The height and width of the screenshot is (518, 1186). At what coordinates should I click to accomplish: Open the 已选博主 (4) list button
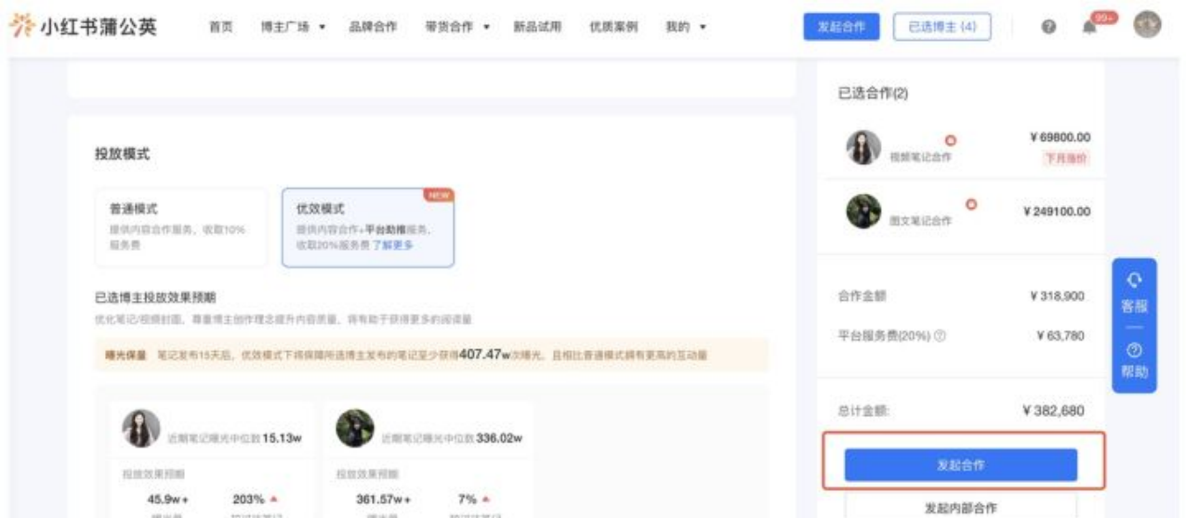(941, 27)
